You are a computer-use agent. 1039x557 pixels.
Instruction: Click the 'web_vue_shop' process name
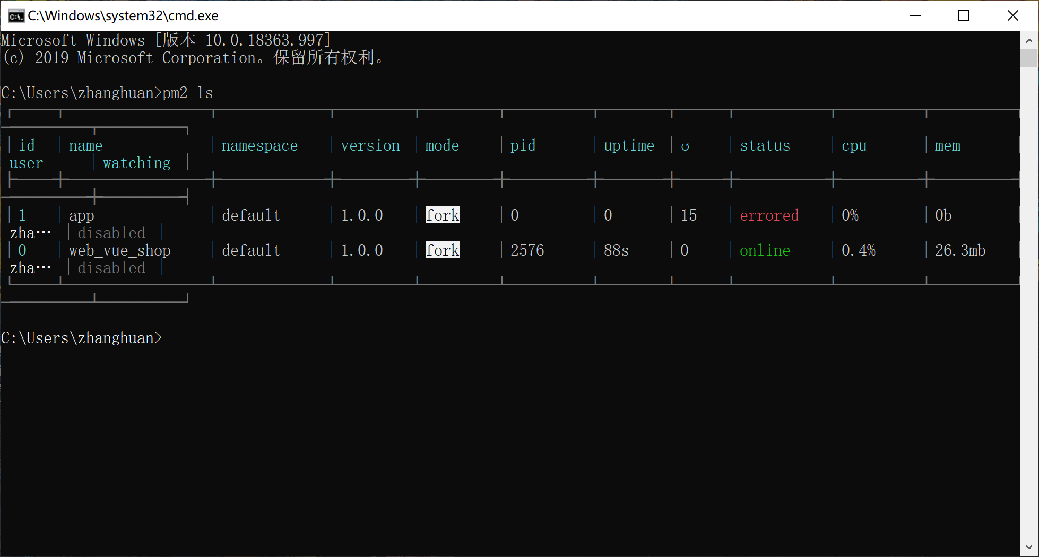(x=120, y=250)
